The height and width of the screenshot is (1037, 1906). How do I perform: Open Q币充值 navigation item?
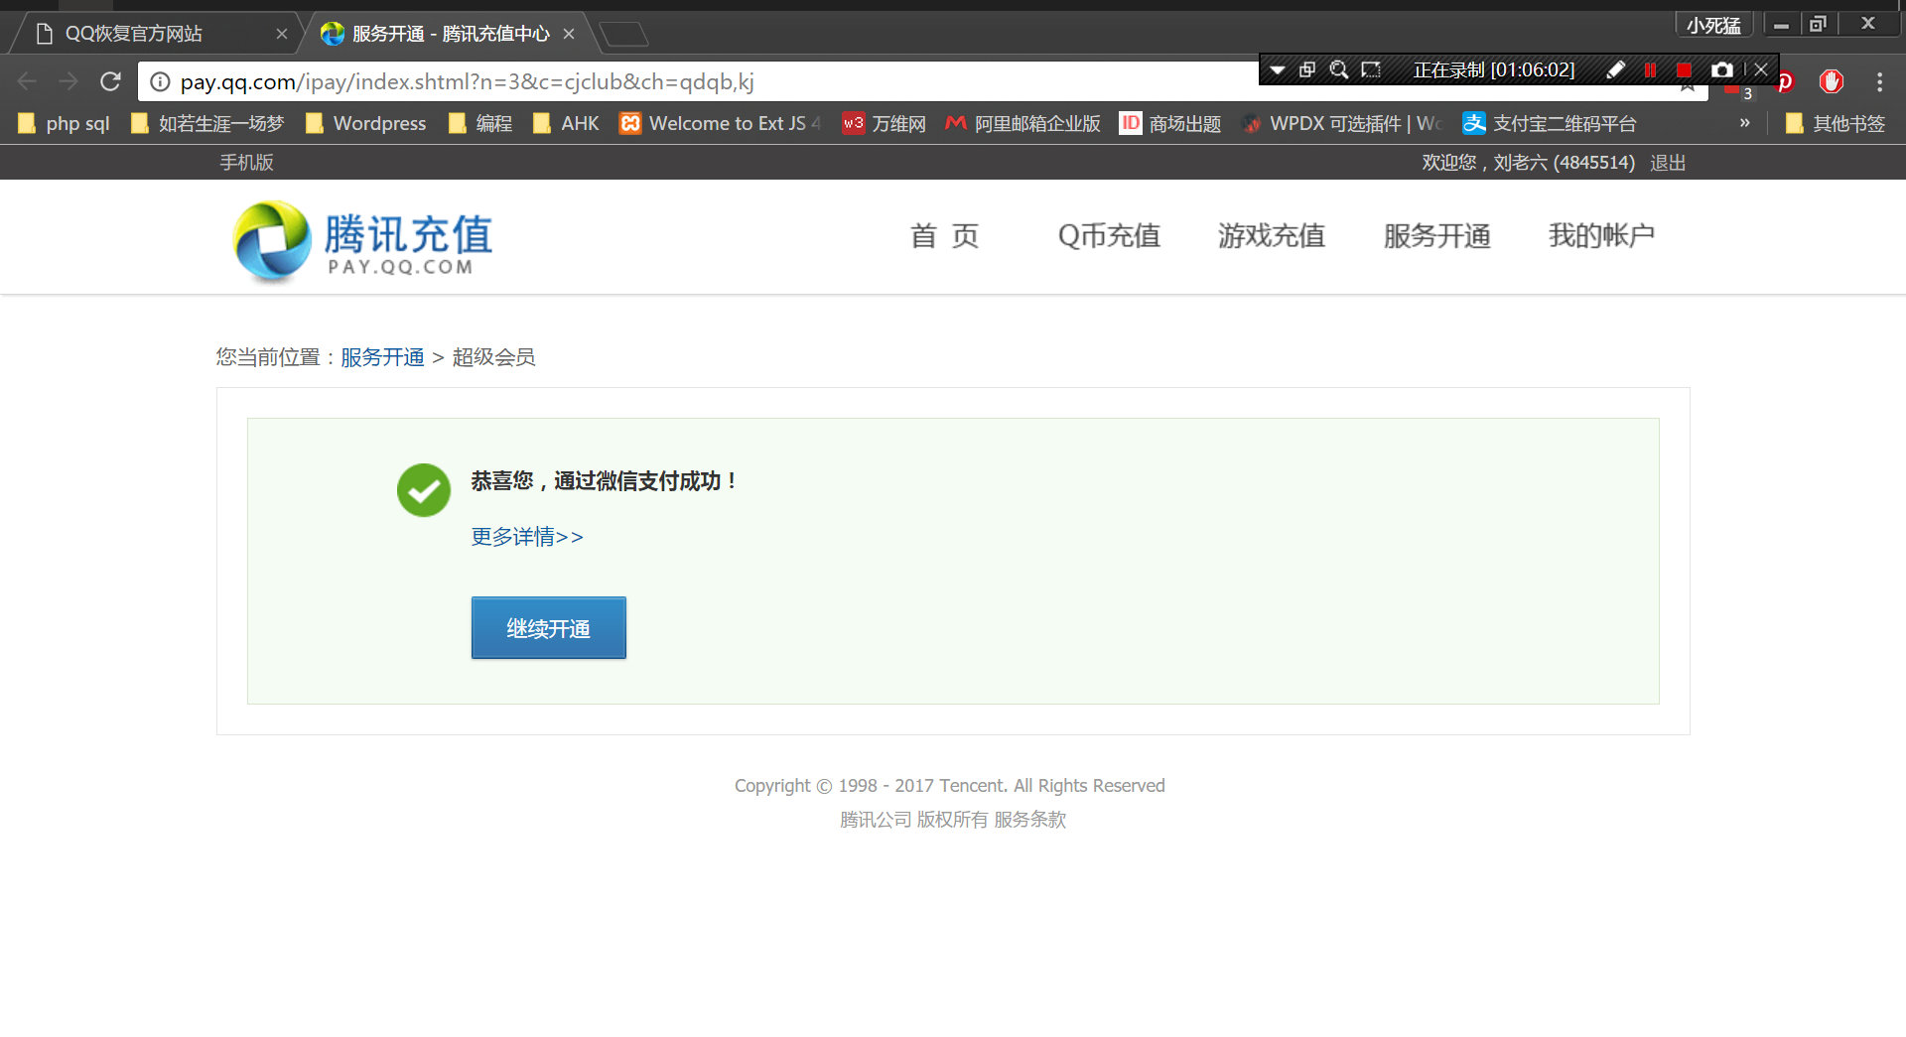click(1109, 235)
